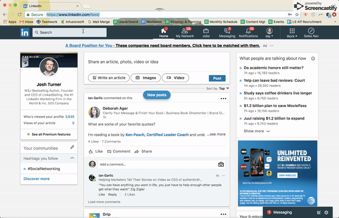Open A Board Position for You ad

[163, 46]
